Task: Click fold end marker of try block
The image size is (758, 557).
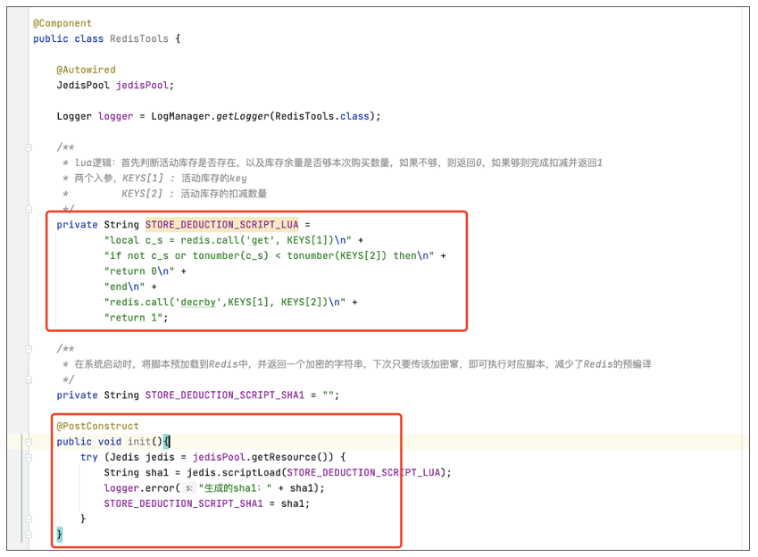Action: click(x=29, y=519)
